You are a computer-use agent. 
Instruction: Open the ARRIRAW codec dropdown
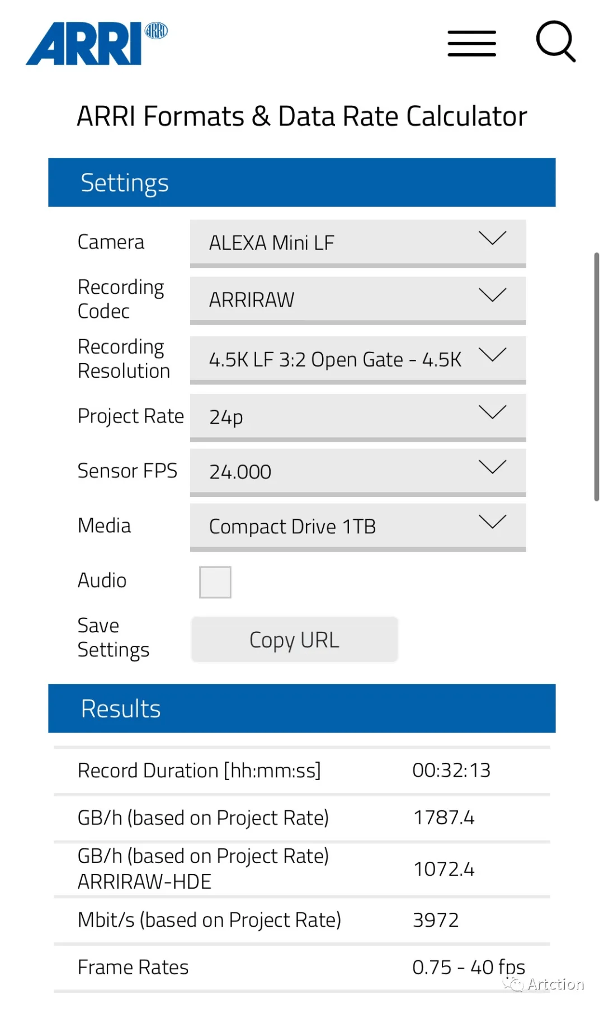coord(358,301)
